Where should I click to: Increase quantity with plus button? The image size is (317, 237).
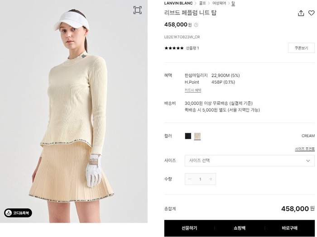coord(211,179)
